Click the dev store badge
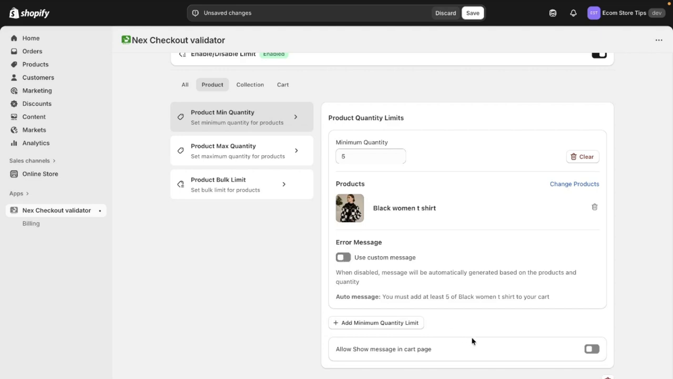 coord(657,13)
